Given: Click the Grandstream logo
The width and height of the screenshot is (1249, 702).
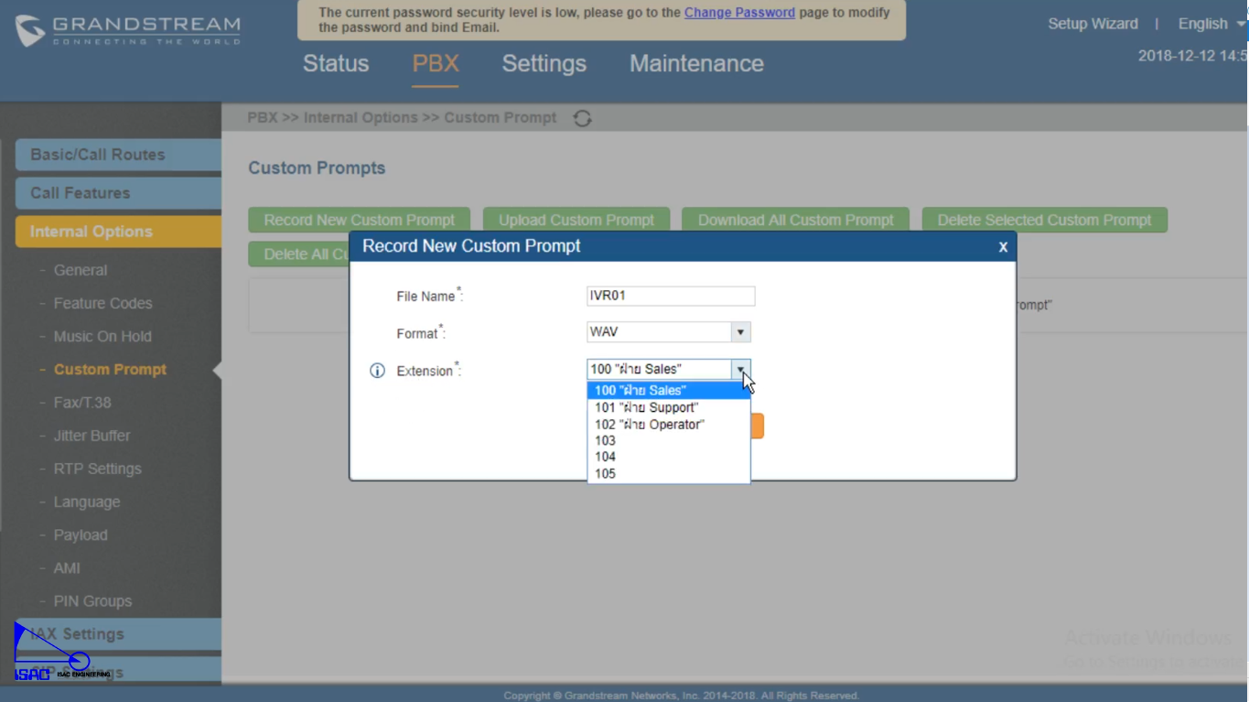Looking at the screenshot, I should pos(127,30).
